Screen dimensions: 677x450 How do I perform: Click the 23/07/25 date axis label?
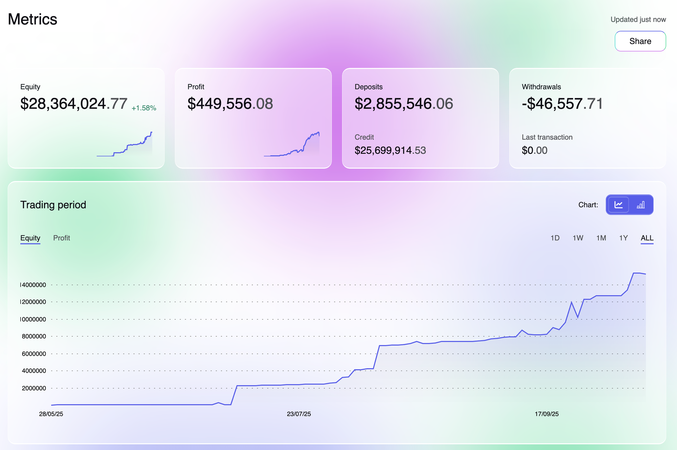pos(299,414)
